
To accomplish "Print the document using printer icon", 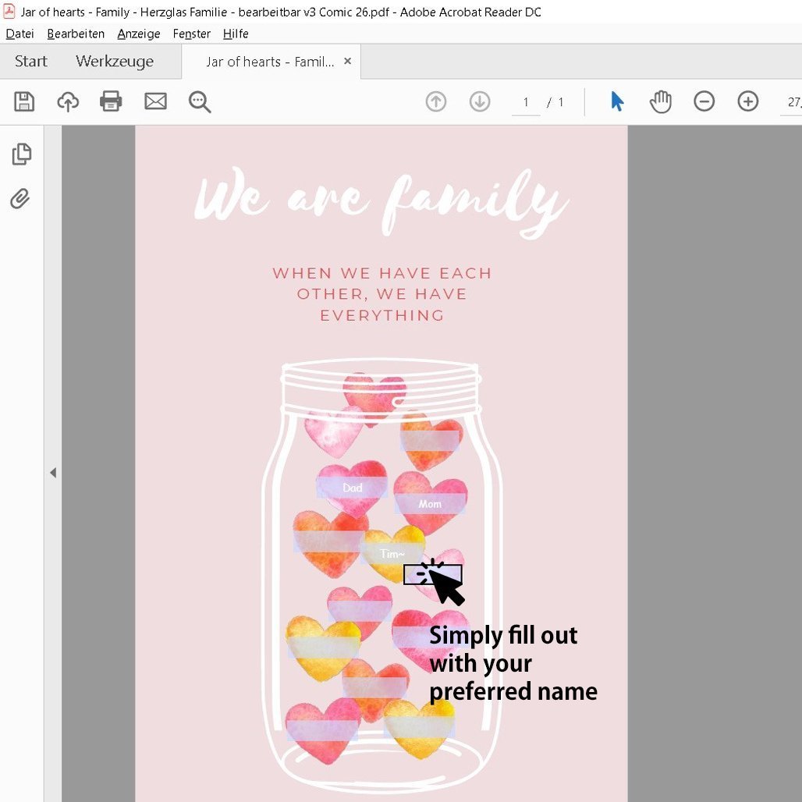I will click(111, 101).
